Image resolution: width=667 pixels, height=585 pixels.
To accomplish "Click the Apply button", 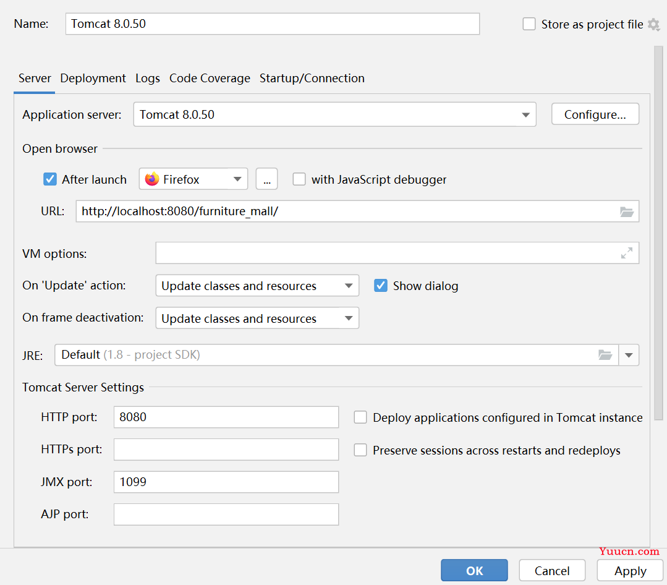I will (x=630, y=571).
